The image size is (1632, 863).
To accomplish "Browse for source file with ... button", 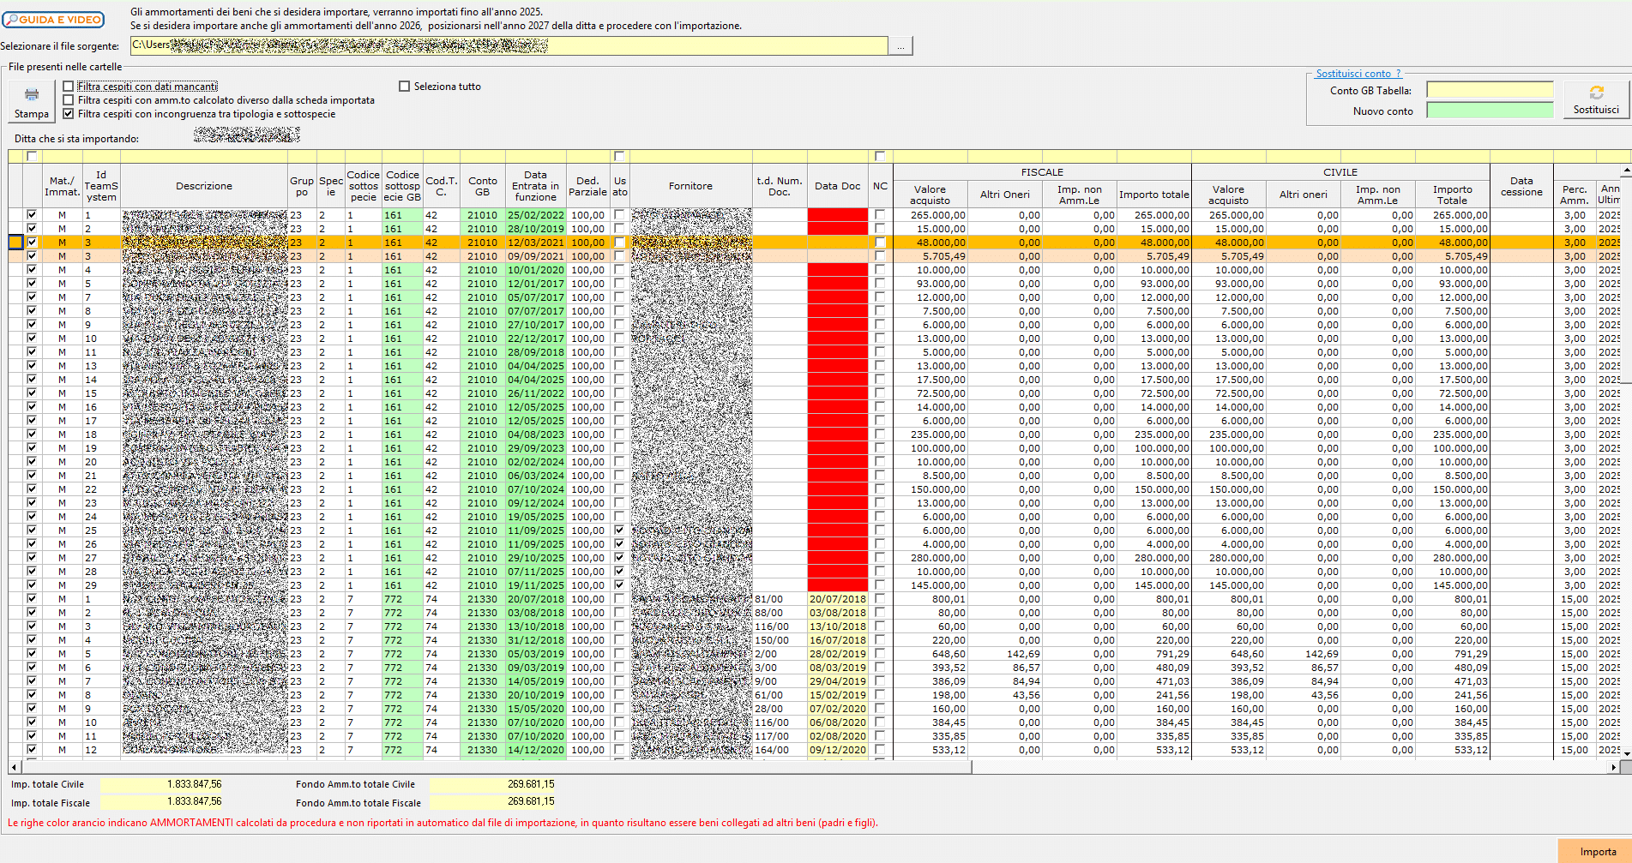I will pos(900,45).
